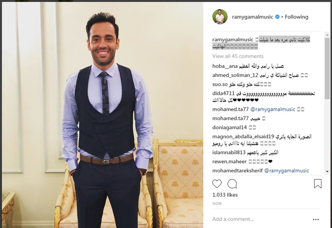Image resolution: width=332 pixels, height=228 pixels.
Task: Click scrollbar up arrow in comments
Action: [327, 35]
